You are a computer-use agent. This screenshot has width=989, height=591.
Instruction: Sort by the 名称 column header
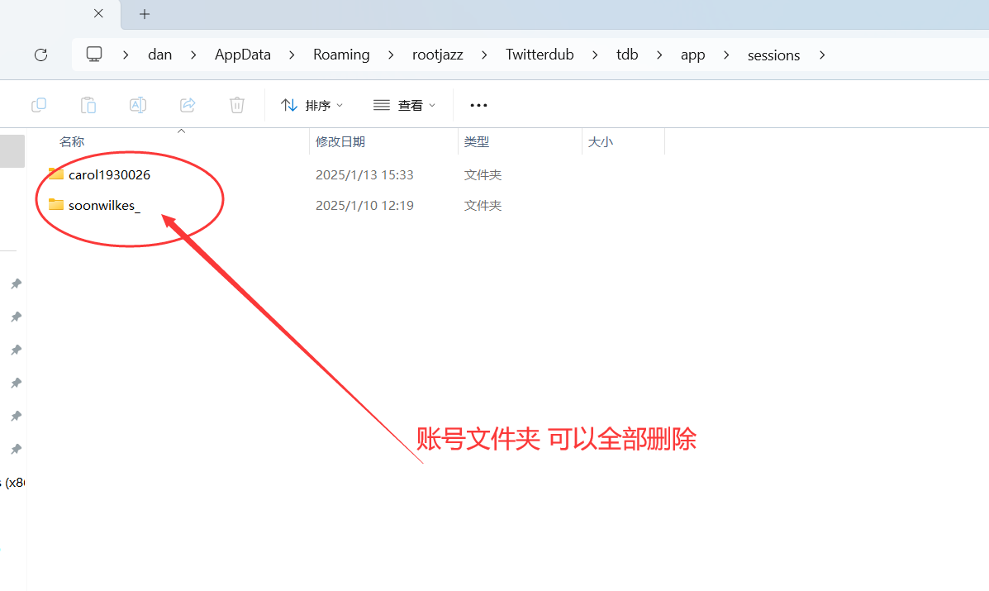point(72,142)
